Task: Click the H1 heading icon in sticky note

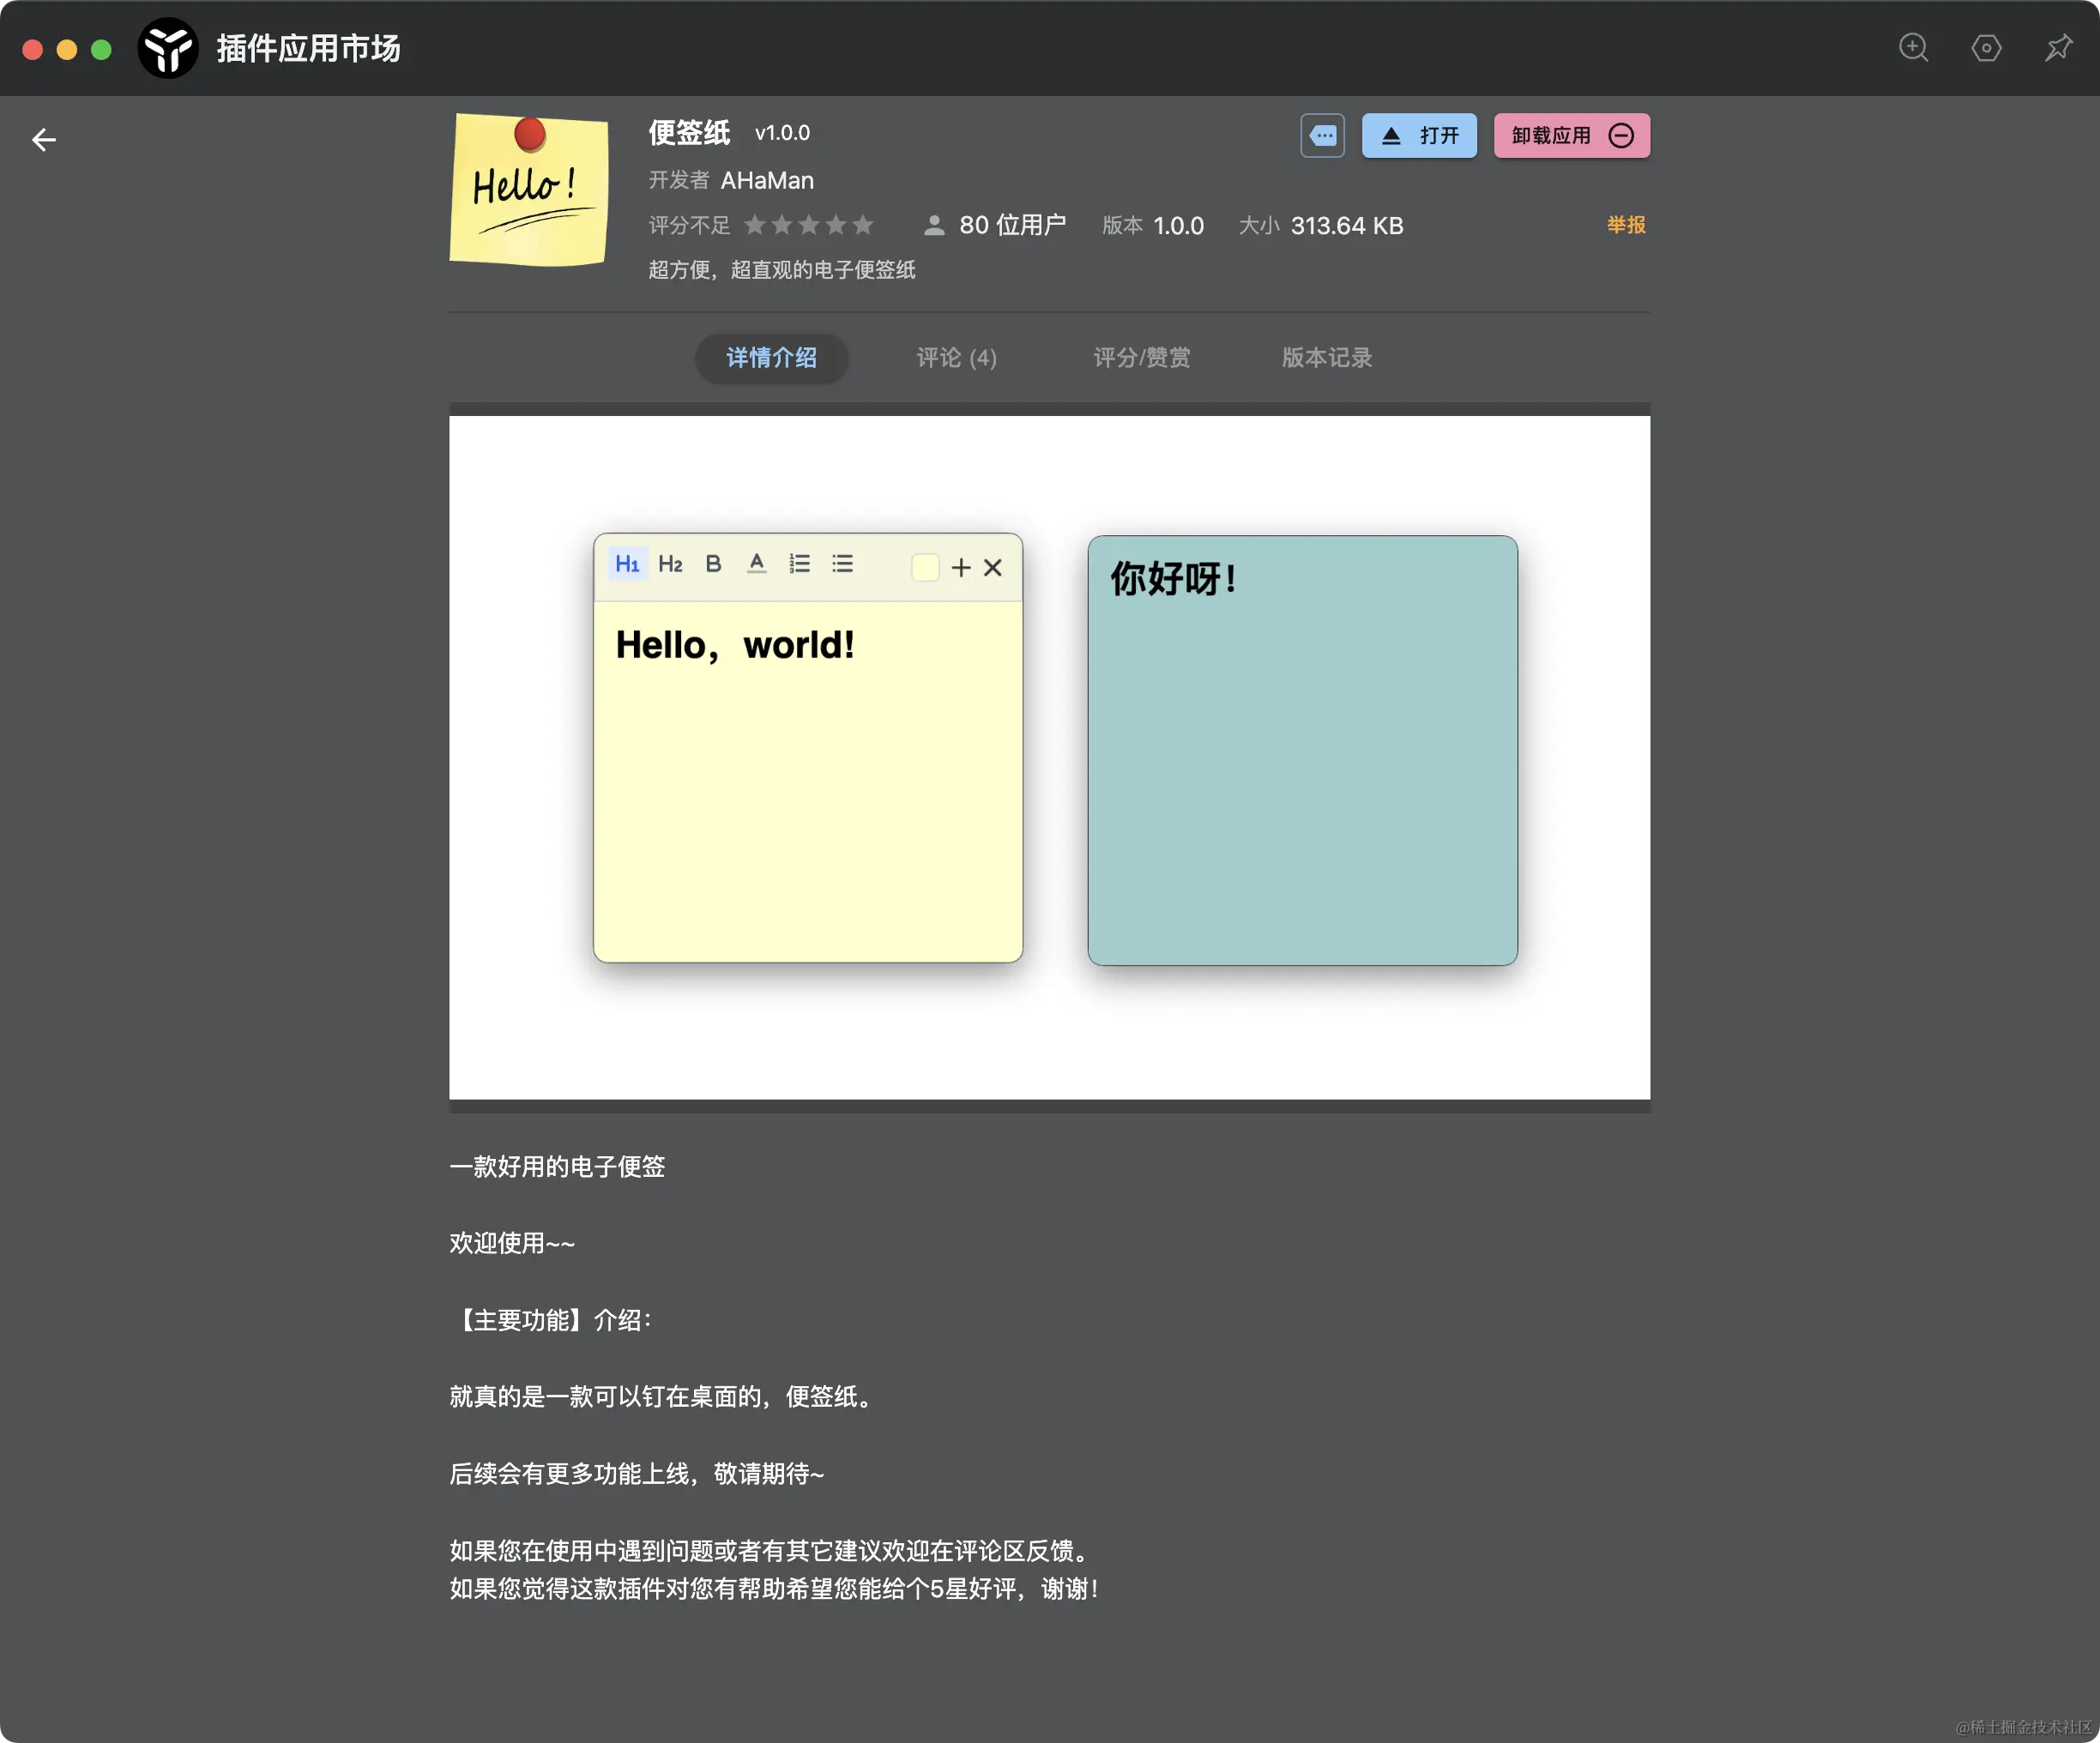Action: tap(627, 564)
